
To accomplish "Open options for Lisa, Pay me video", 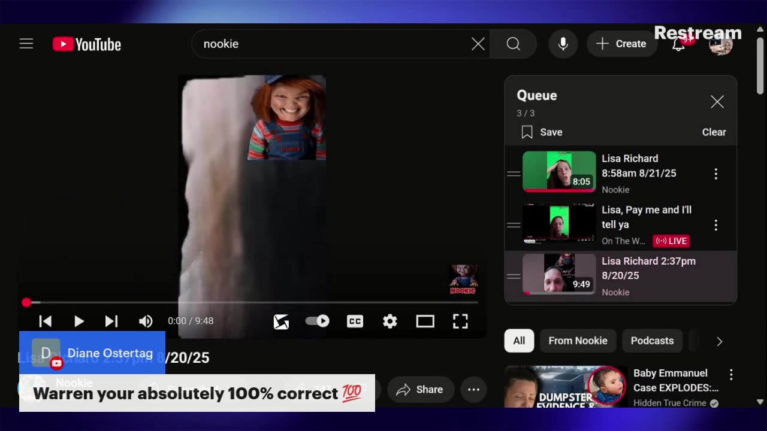I will (715, 225).
